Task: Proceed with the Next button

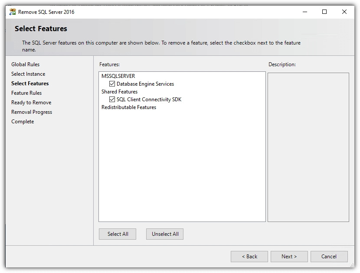Action: coord(289,257)
